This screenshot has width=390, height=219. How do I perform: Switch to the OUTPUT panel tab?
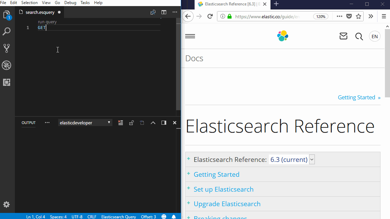[x=28, y=123]
